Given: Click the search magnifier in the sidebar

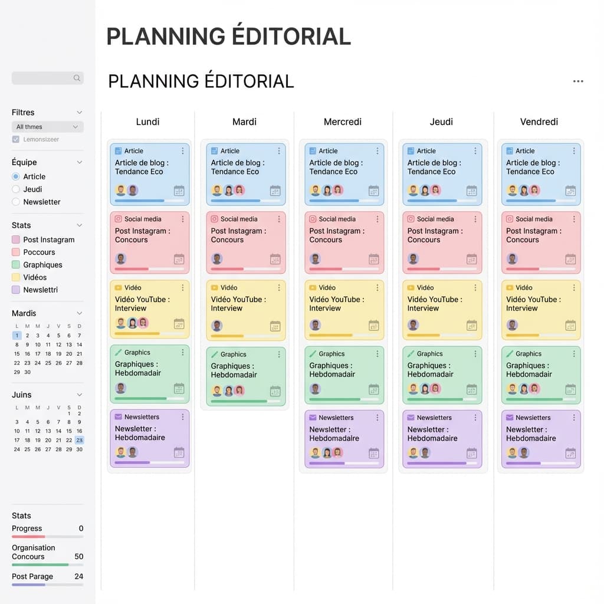Looking at the screenshot, I should 77,78.
